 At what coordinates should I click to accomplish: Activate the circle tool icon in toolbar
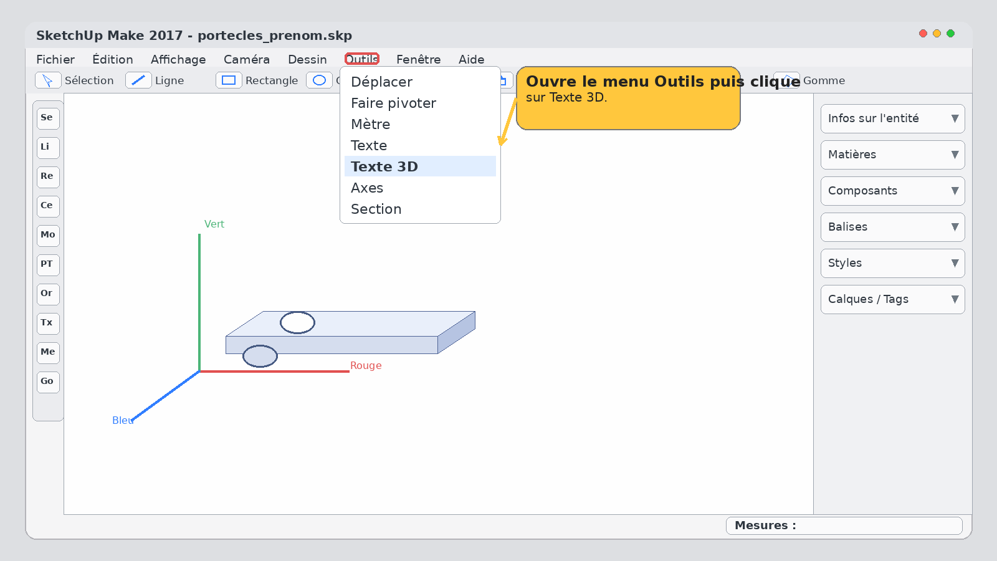tap(319, 80)
